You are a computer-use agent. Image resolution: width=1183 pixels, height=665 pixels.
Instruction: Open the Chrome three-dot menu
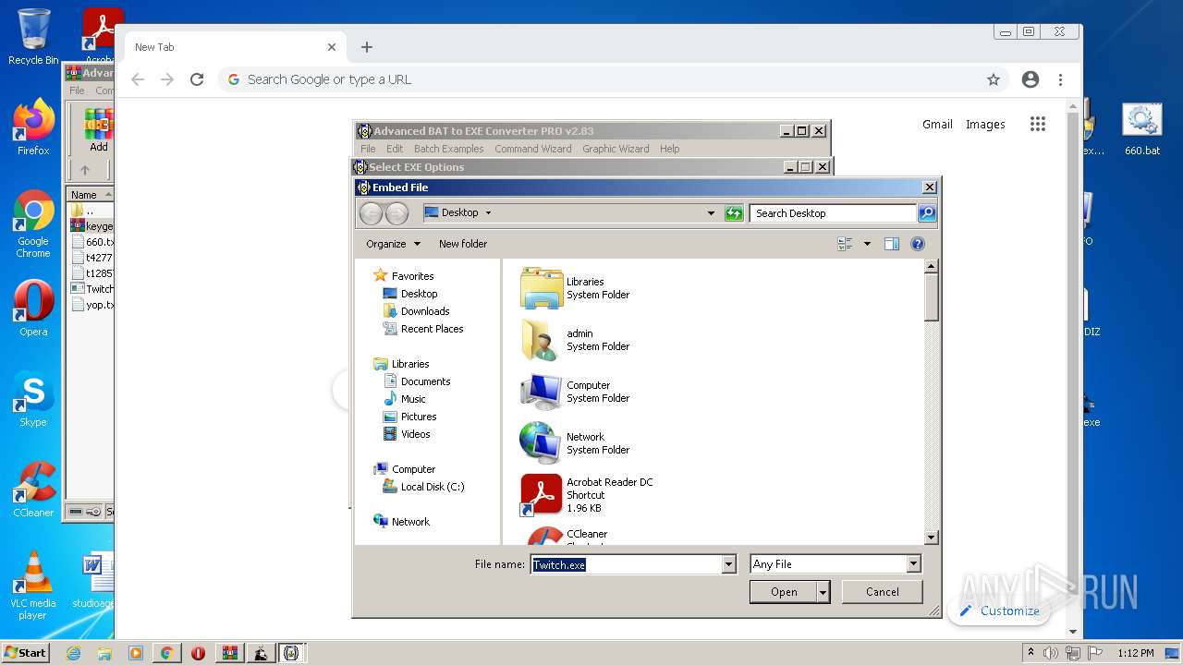point(1061,79)
